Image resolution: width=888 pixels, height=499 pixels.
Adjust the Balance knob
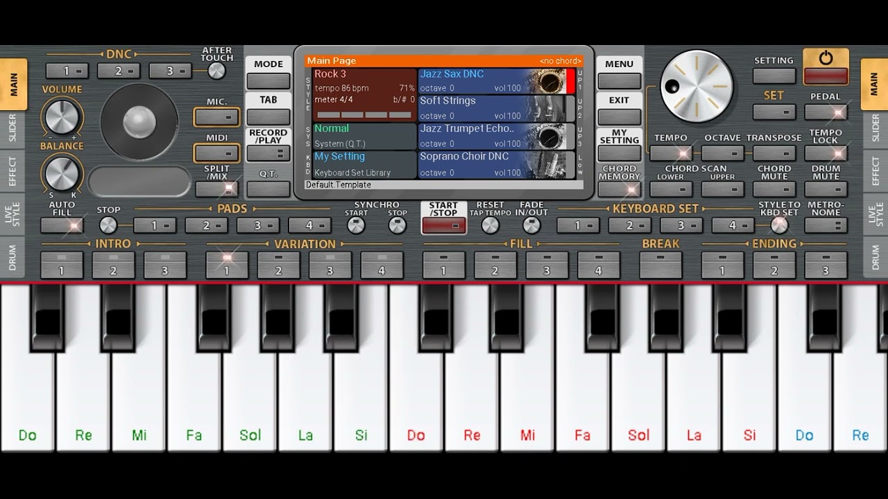(62, 173)
